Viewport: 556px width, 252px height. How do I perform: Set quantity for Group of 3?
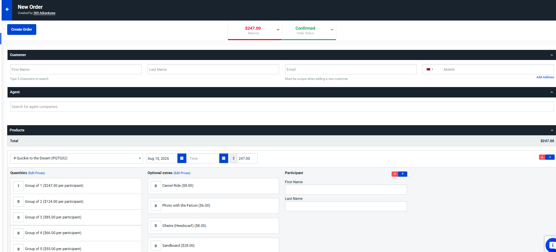18,217
